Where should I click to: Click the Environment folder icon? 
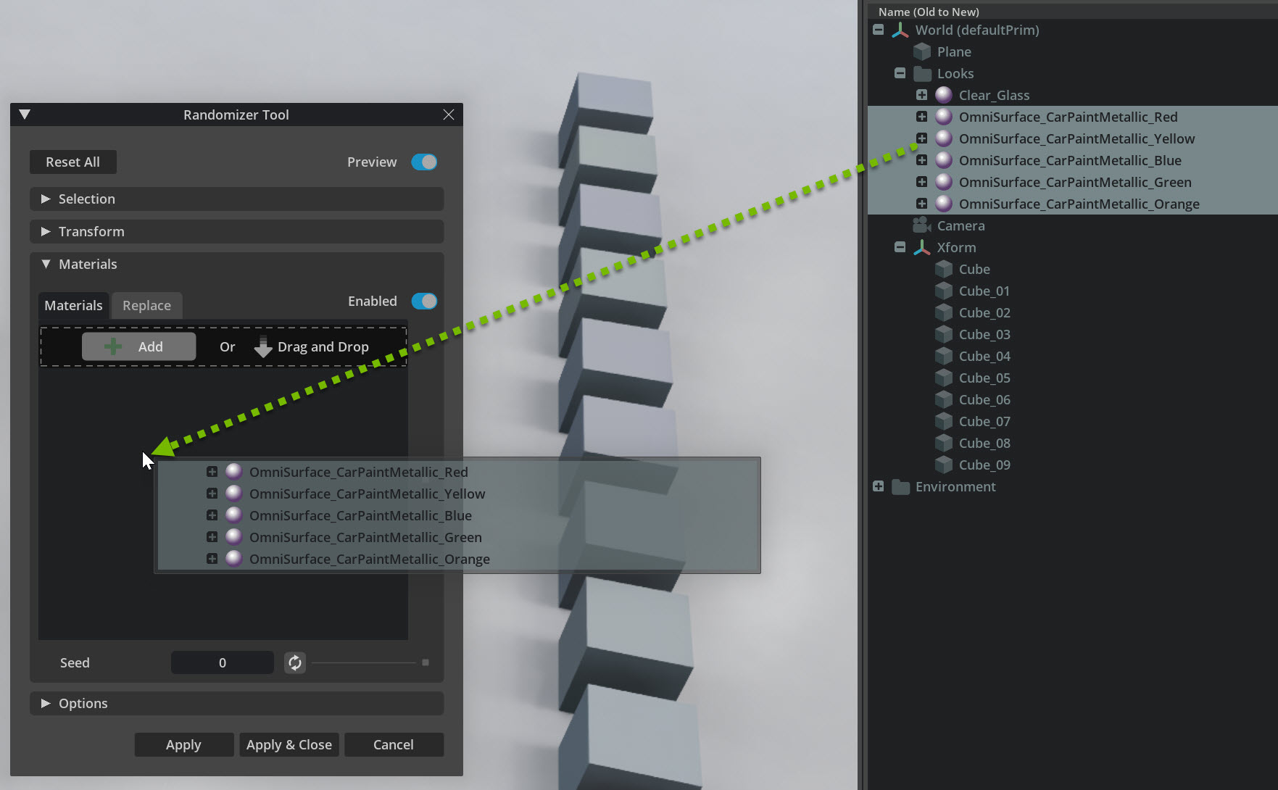pyautogui.click(x=900, y=487)
